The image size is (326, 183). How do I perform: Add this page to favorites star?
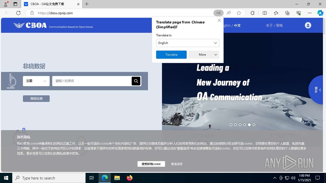pos(239,13)
